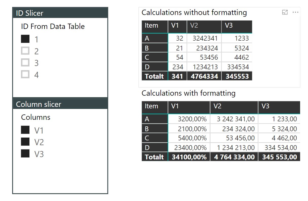This screenshot has width=308, height=201.
Task: Click cell value 1 233,00
Action: [x=284, y=119]
